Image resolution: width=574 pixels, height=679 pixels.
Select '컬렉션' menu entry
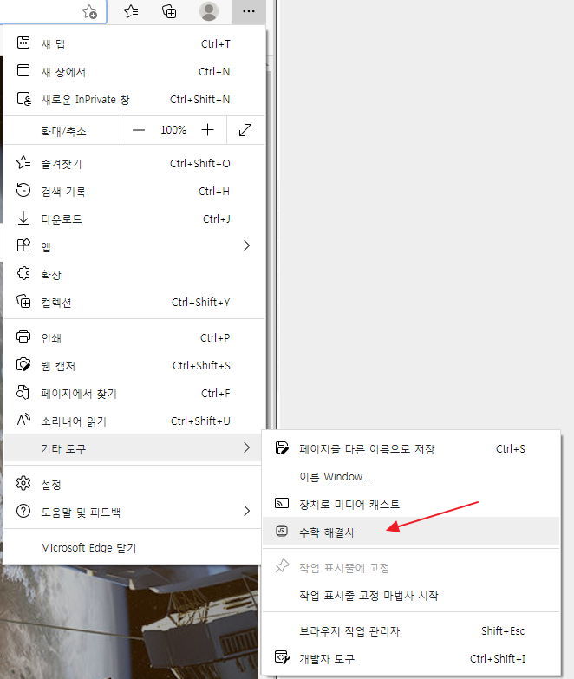pyautogui.click(x=134, y=303)
